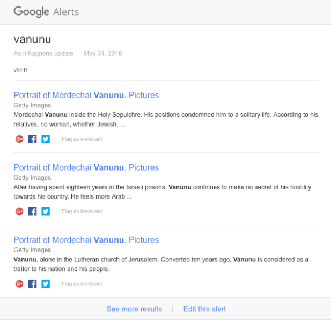Flag first result as irrelevant

(x=82, y=139)
